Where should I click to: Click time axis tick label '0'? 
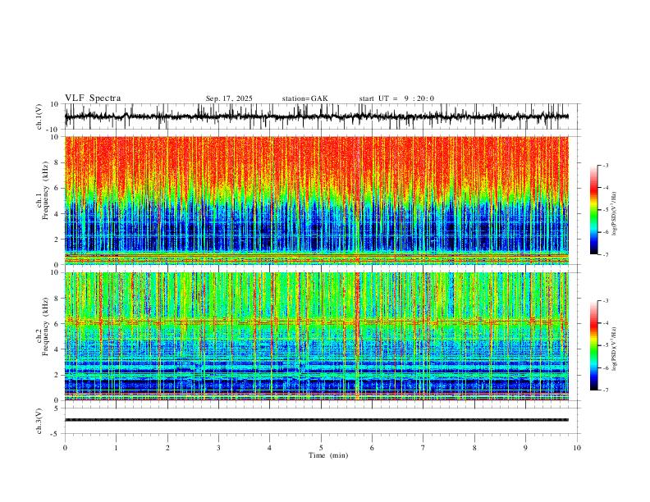click(65, 448)
